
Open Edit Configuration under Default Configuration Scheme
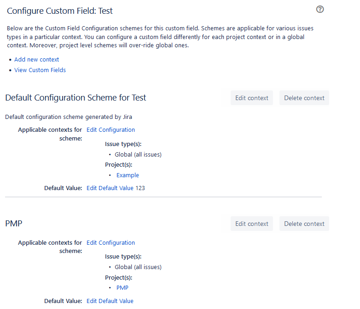tap(110, 130)
